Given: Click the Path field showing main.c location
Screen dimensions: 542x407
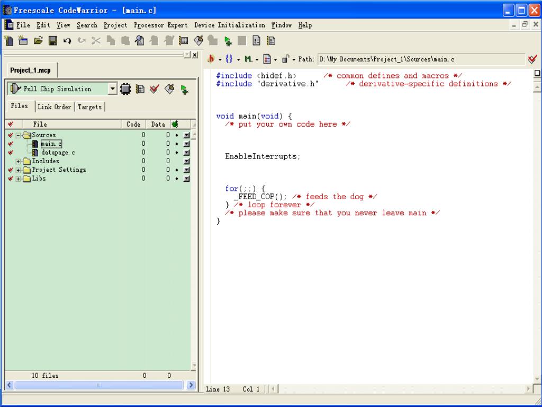Looking at the screenshot, I should click(x=421, y=59).
